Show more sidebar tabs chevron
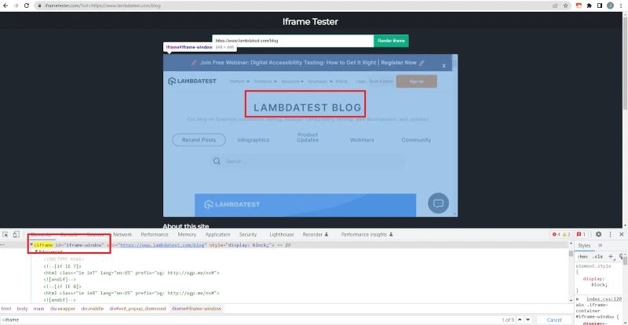This screenshot has height=325, width=628. point(600,245)
